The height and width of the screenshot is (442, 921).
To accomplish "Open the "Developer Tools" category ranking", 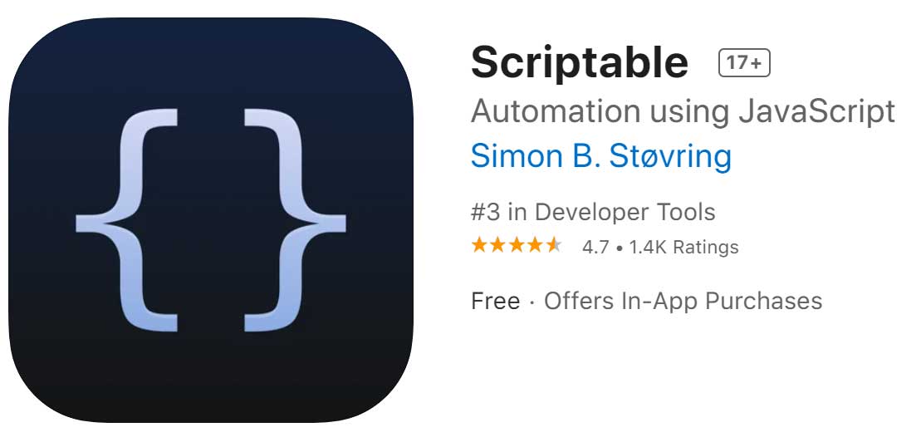I will (x=625, y=212).
